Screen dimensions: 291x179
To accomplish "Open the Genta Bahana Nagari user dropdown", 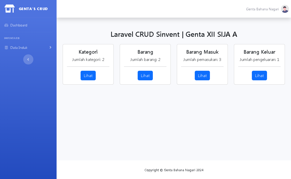I will pyautogui.click(x=262, y=9).
